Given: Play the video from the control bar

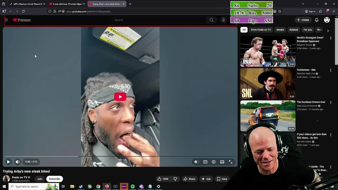Looking at the screenshot, I should (8, 162).
